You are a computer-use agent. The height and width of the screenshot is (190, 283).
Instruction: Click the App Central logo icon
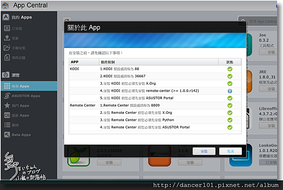(x=5, y=5)
